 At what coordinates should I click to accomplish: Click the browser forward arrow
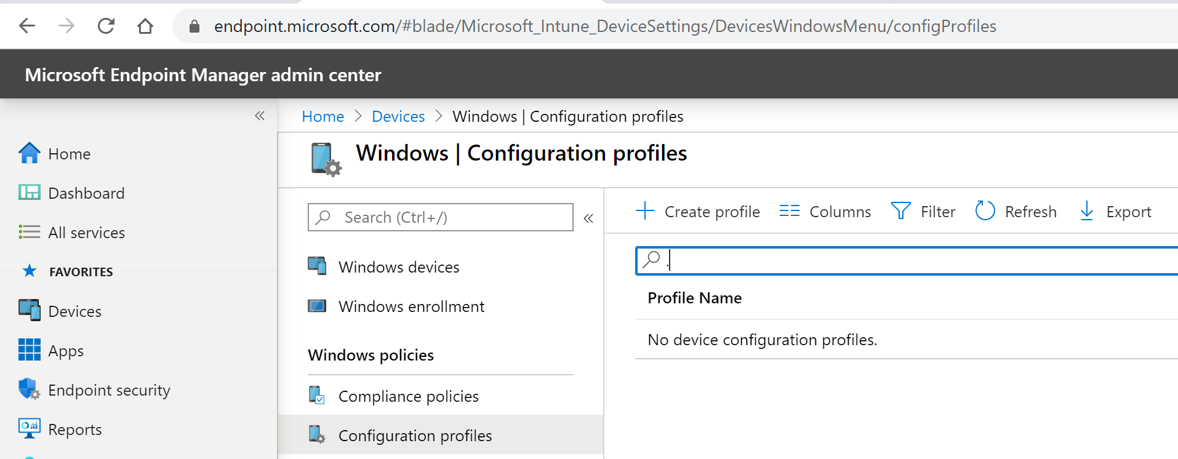click(66, 26)
